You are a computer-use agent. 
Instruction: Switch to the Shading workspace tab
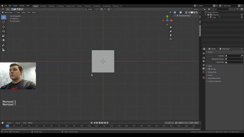(79, 6)
